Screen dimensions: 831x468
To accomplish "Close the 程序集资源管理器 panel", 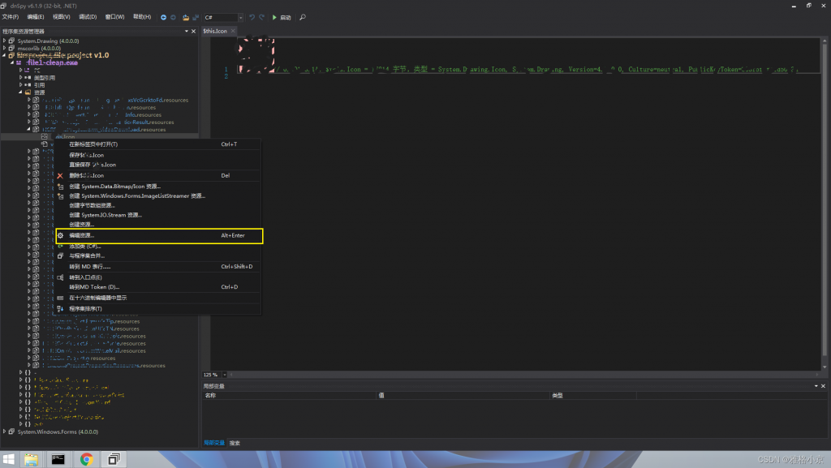I will [193, 32].
